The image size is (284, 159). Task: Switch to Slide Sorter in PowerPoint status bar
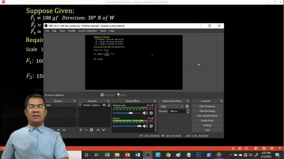(x=264, y=148)
